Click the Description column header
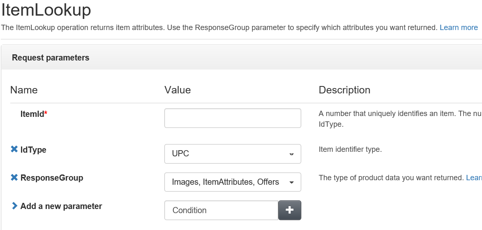Screen dimensions: 482x230 pyautogui.click(x=345, y=90)
